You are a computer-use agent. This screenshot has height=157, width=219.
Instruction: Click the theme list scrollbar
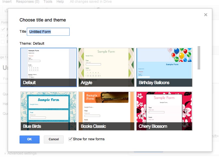[199, 58]
